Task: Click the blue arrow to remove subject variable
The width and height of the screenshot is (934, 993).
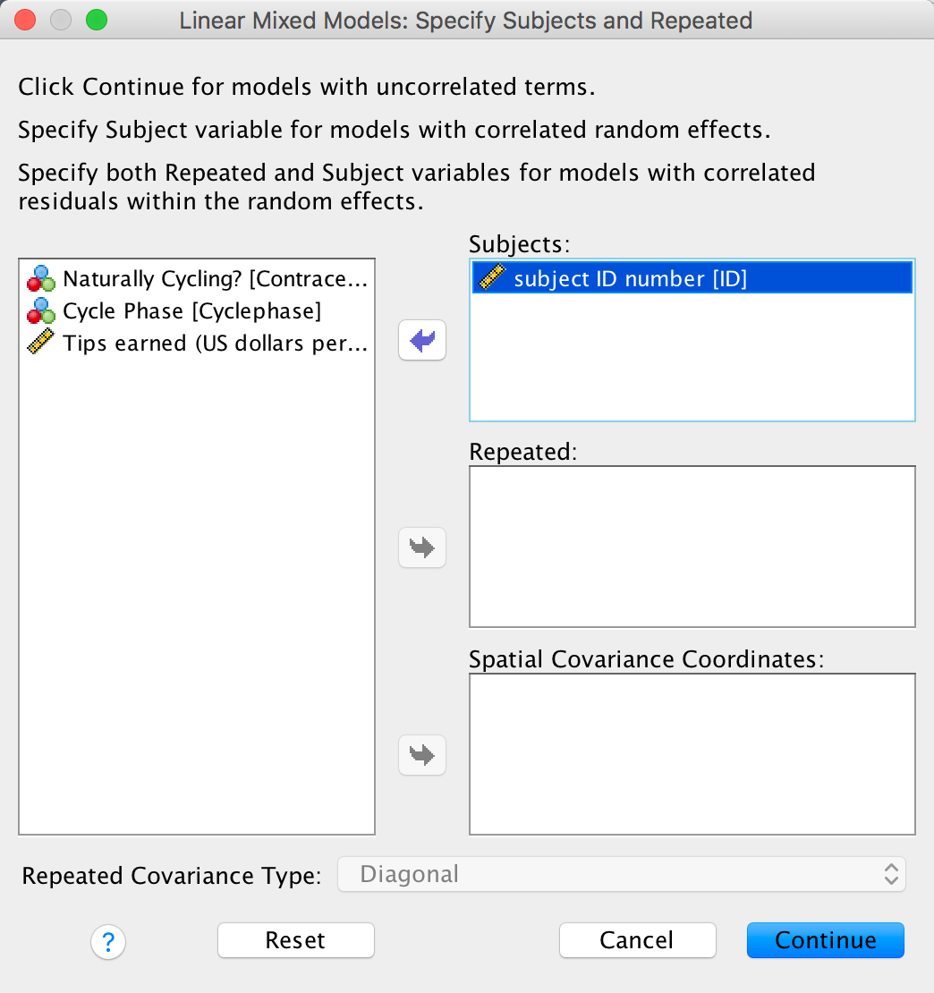Action: click(422, 341)
